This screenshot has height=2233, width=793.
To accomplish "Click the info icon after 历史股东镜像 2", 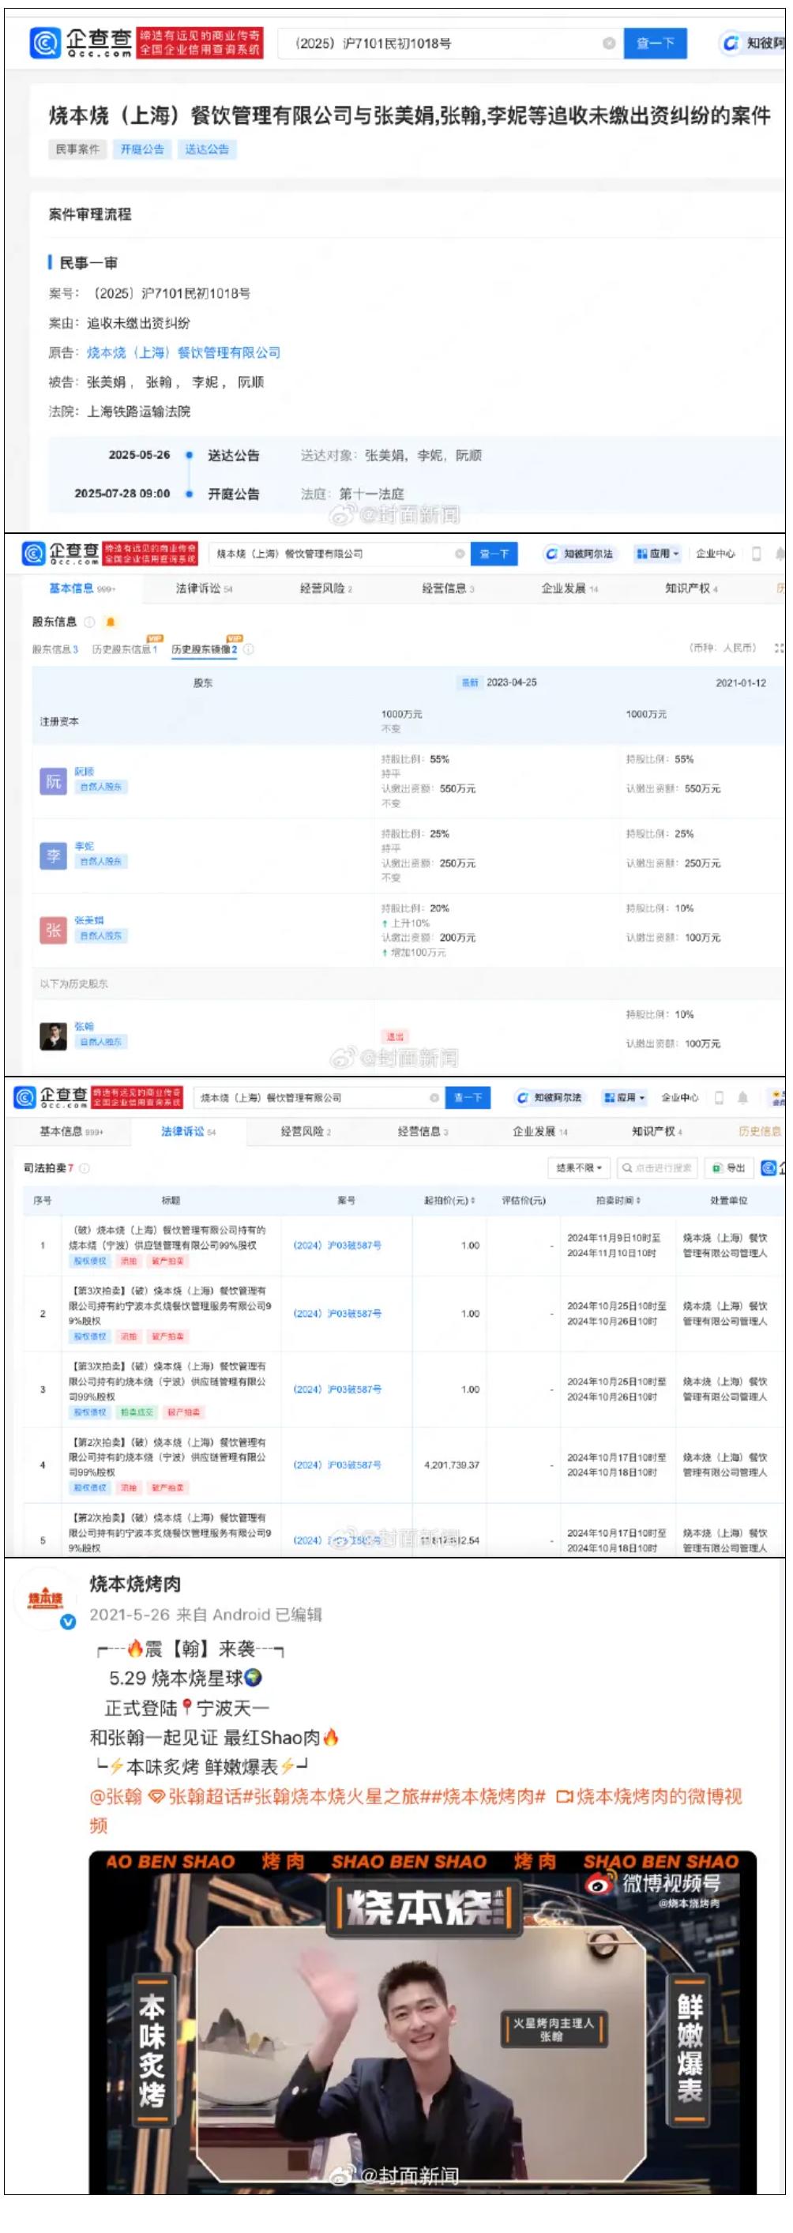I will tap(249, 649).
